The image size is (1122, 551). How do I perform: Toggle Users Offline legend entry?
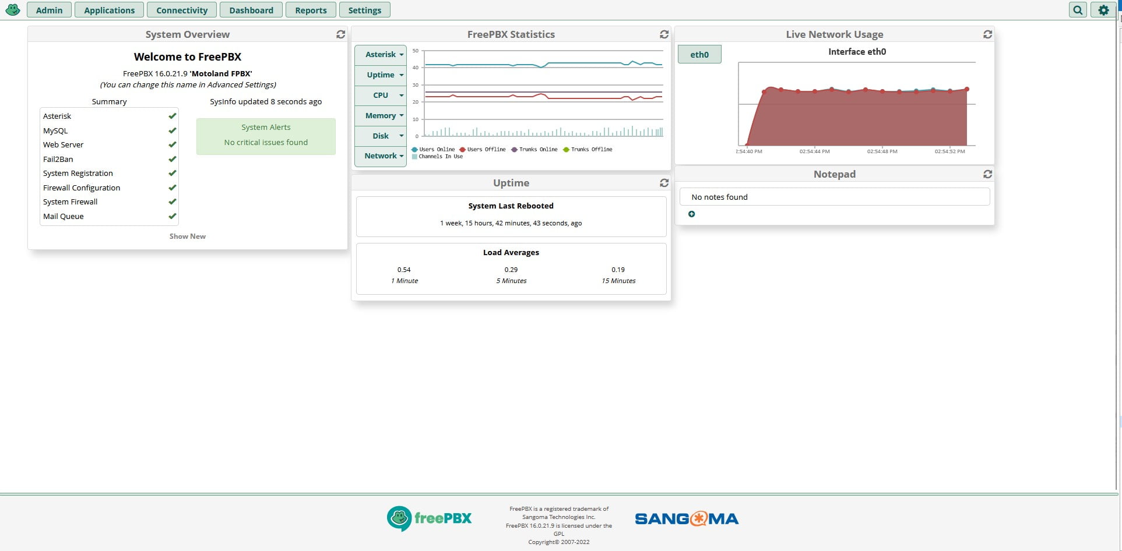click(x=483, y=150)
